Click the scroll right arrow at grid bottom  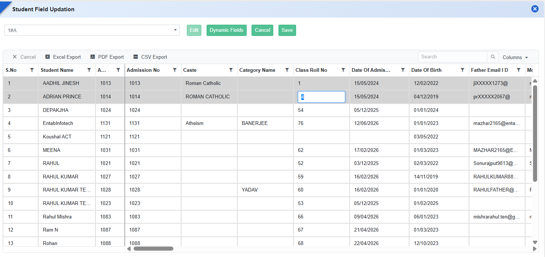point(535,248)
